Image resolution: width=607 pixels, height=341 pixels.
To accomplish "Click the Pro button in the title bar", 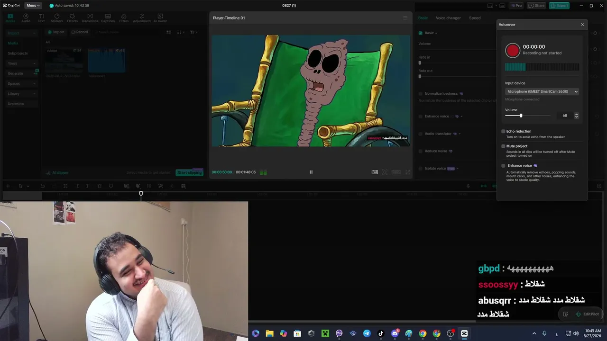I will (x=516, y=6).
